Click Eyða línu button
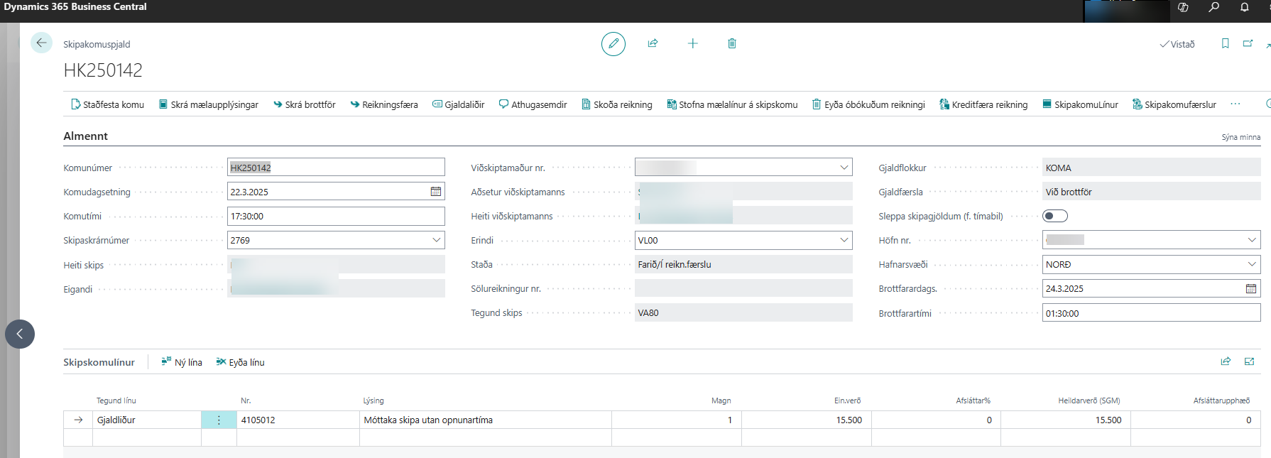 [240, 362]
